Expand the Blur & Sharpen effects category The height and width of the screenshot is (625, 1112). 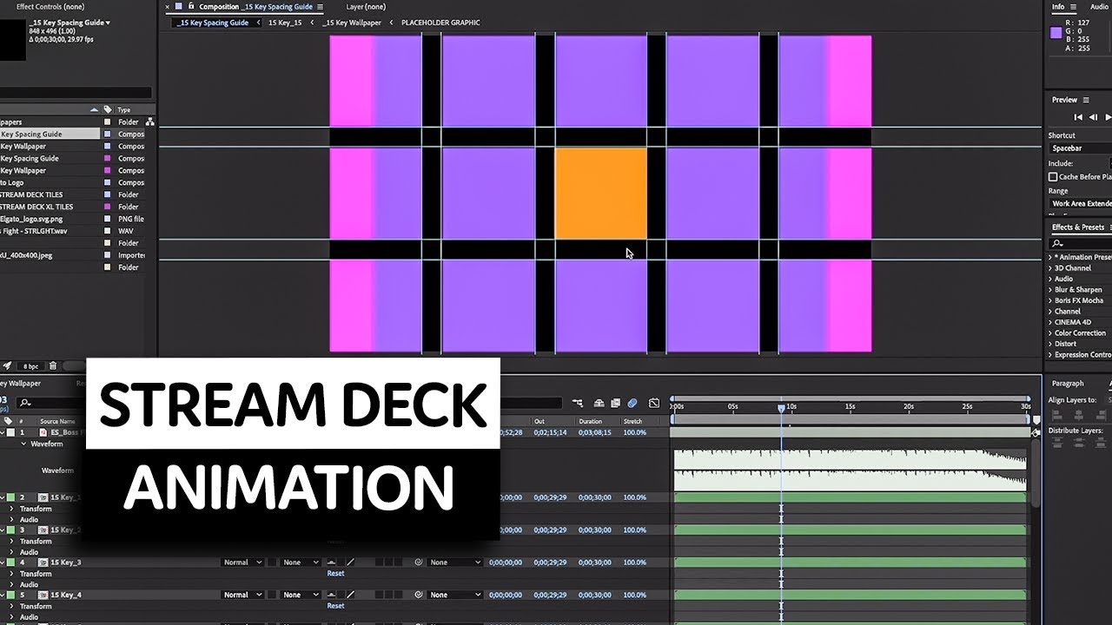tap(1051, 290)
